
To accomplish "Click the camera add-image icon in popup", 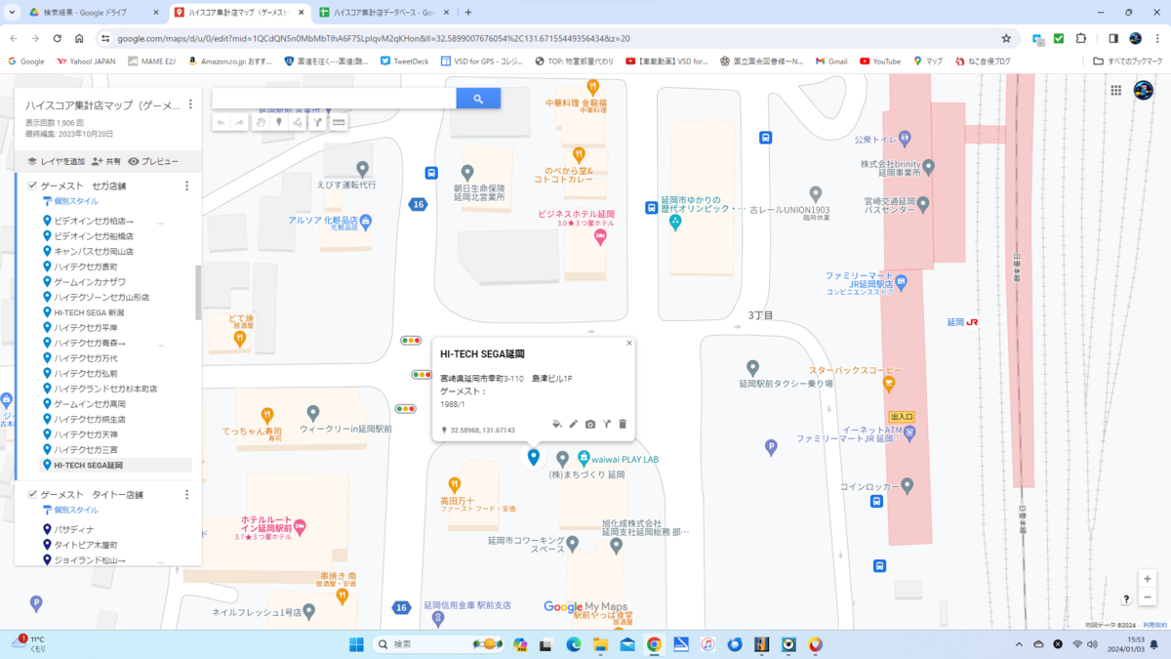I will pos(590,425).
